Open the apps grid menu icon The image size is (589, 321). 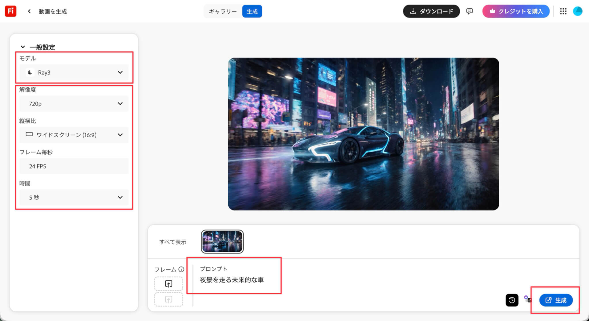click(x=563, y=11)
